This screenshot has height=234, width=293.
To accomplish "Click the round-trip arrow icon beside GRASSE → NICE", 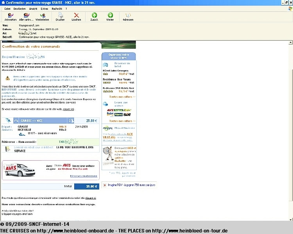I will (x=16, y=121).
